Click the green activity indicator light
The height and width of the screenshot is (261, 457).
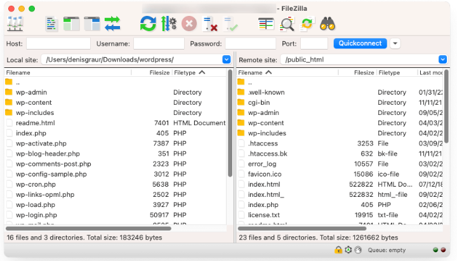(x=435, y=250)
